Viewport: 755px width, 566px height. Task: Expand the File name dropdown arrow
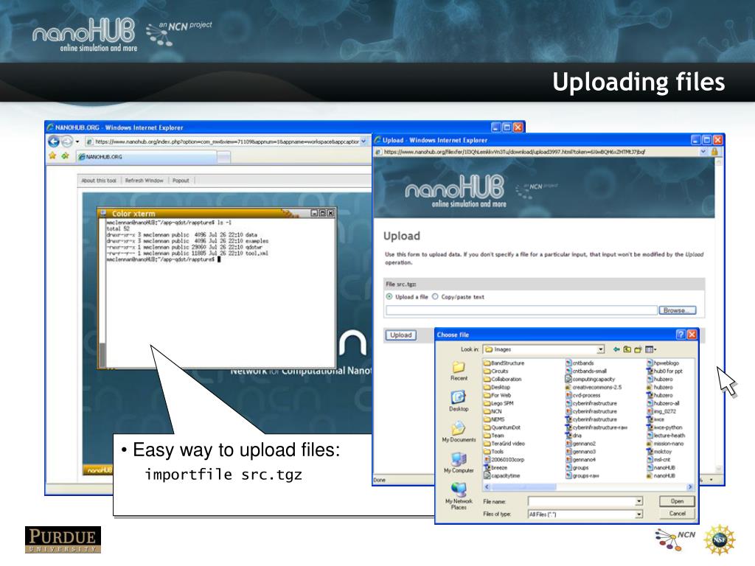[x=639, y=501]
